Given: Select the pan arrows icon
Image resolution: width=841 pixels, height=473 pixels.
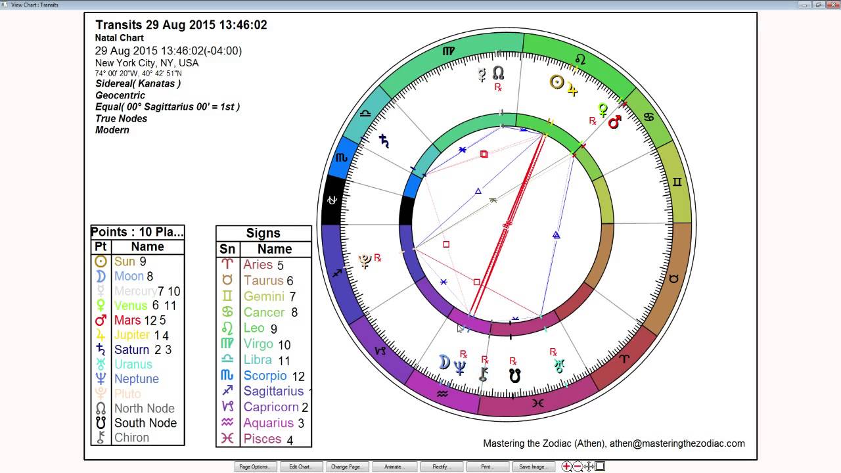Looking at the screenshot, I should (589, 466).
